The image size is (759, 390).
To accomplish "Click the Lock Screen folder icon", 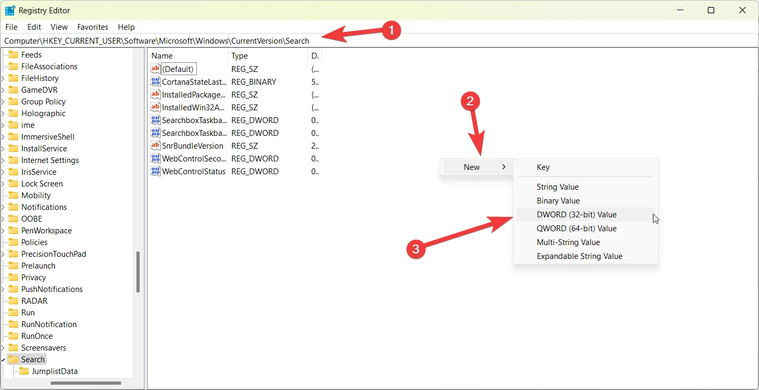I will click(13, 183).
